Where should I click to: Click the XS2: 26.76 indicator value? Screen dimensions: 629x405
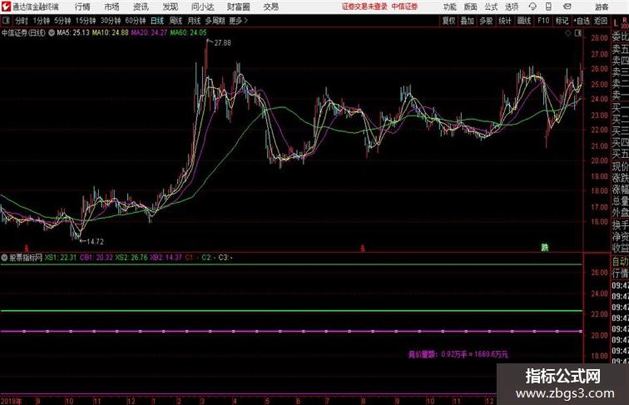click(131, 257)
